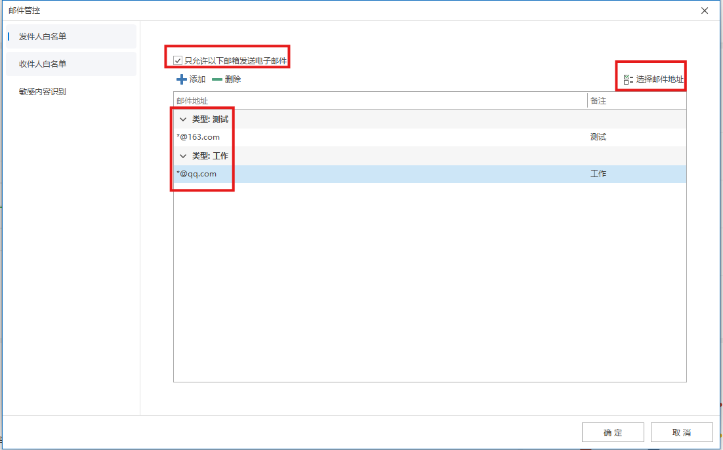Select the 类型: 测试 group header label
Screen dimensions: 723x450
tap(210, 119)
